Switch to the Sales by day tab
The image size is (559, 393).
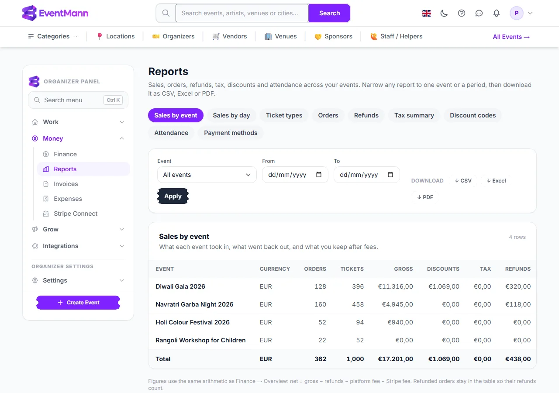231,115
